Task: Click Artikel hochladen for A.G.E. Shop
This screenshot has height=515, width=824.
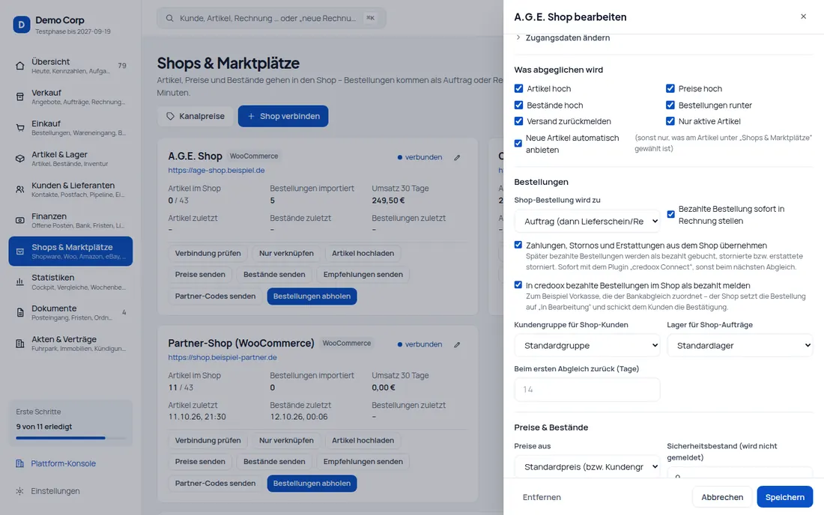Action: [x=363, y=253]
